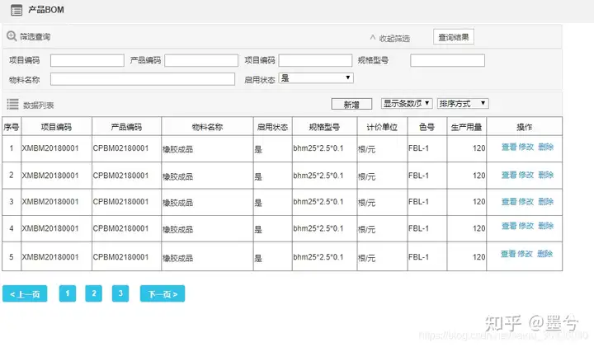Open the 排序方式 dropdown
The width and height of the screenshot is (594, 347).
[463, 103]
